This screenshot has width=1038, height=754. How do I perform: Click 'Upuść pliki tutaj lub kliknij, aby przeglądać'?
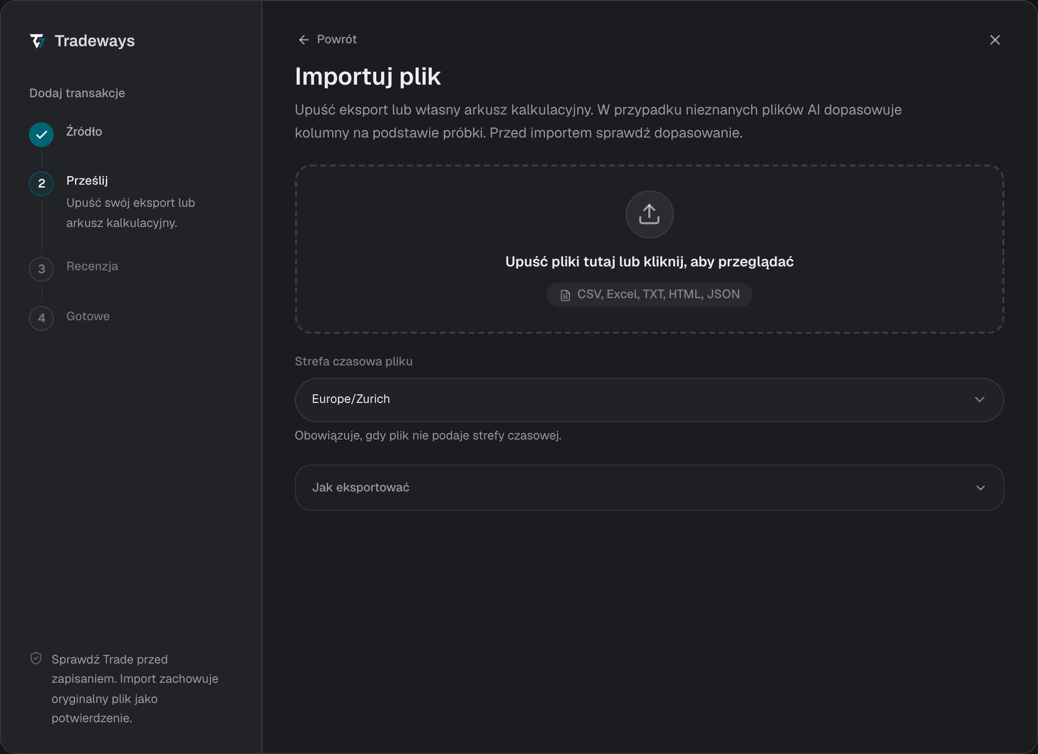click(649, 262)
